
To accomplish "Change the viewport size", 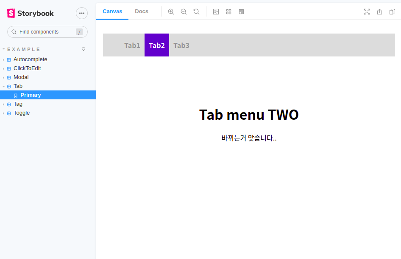I will [x=242, y=12].
